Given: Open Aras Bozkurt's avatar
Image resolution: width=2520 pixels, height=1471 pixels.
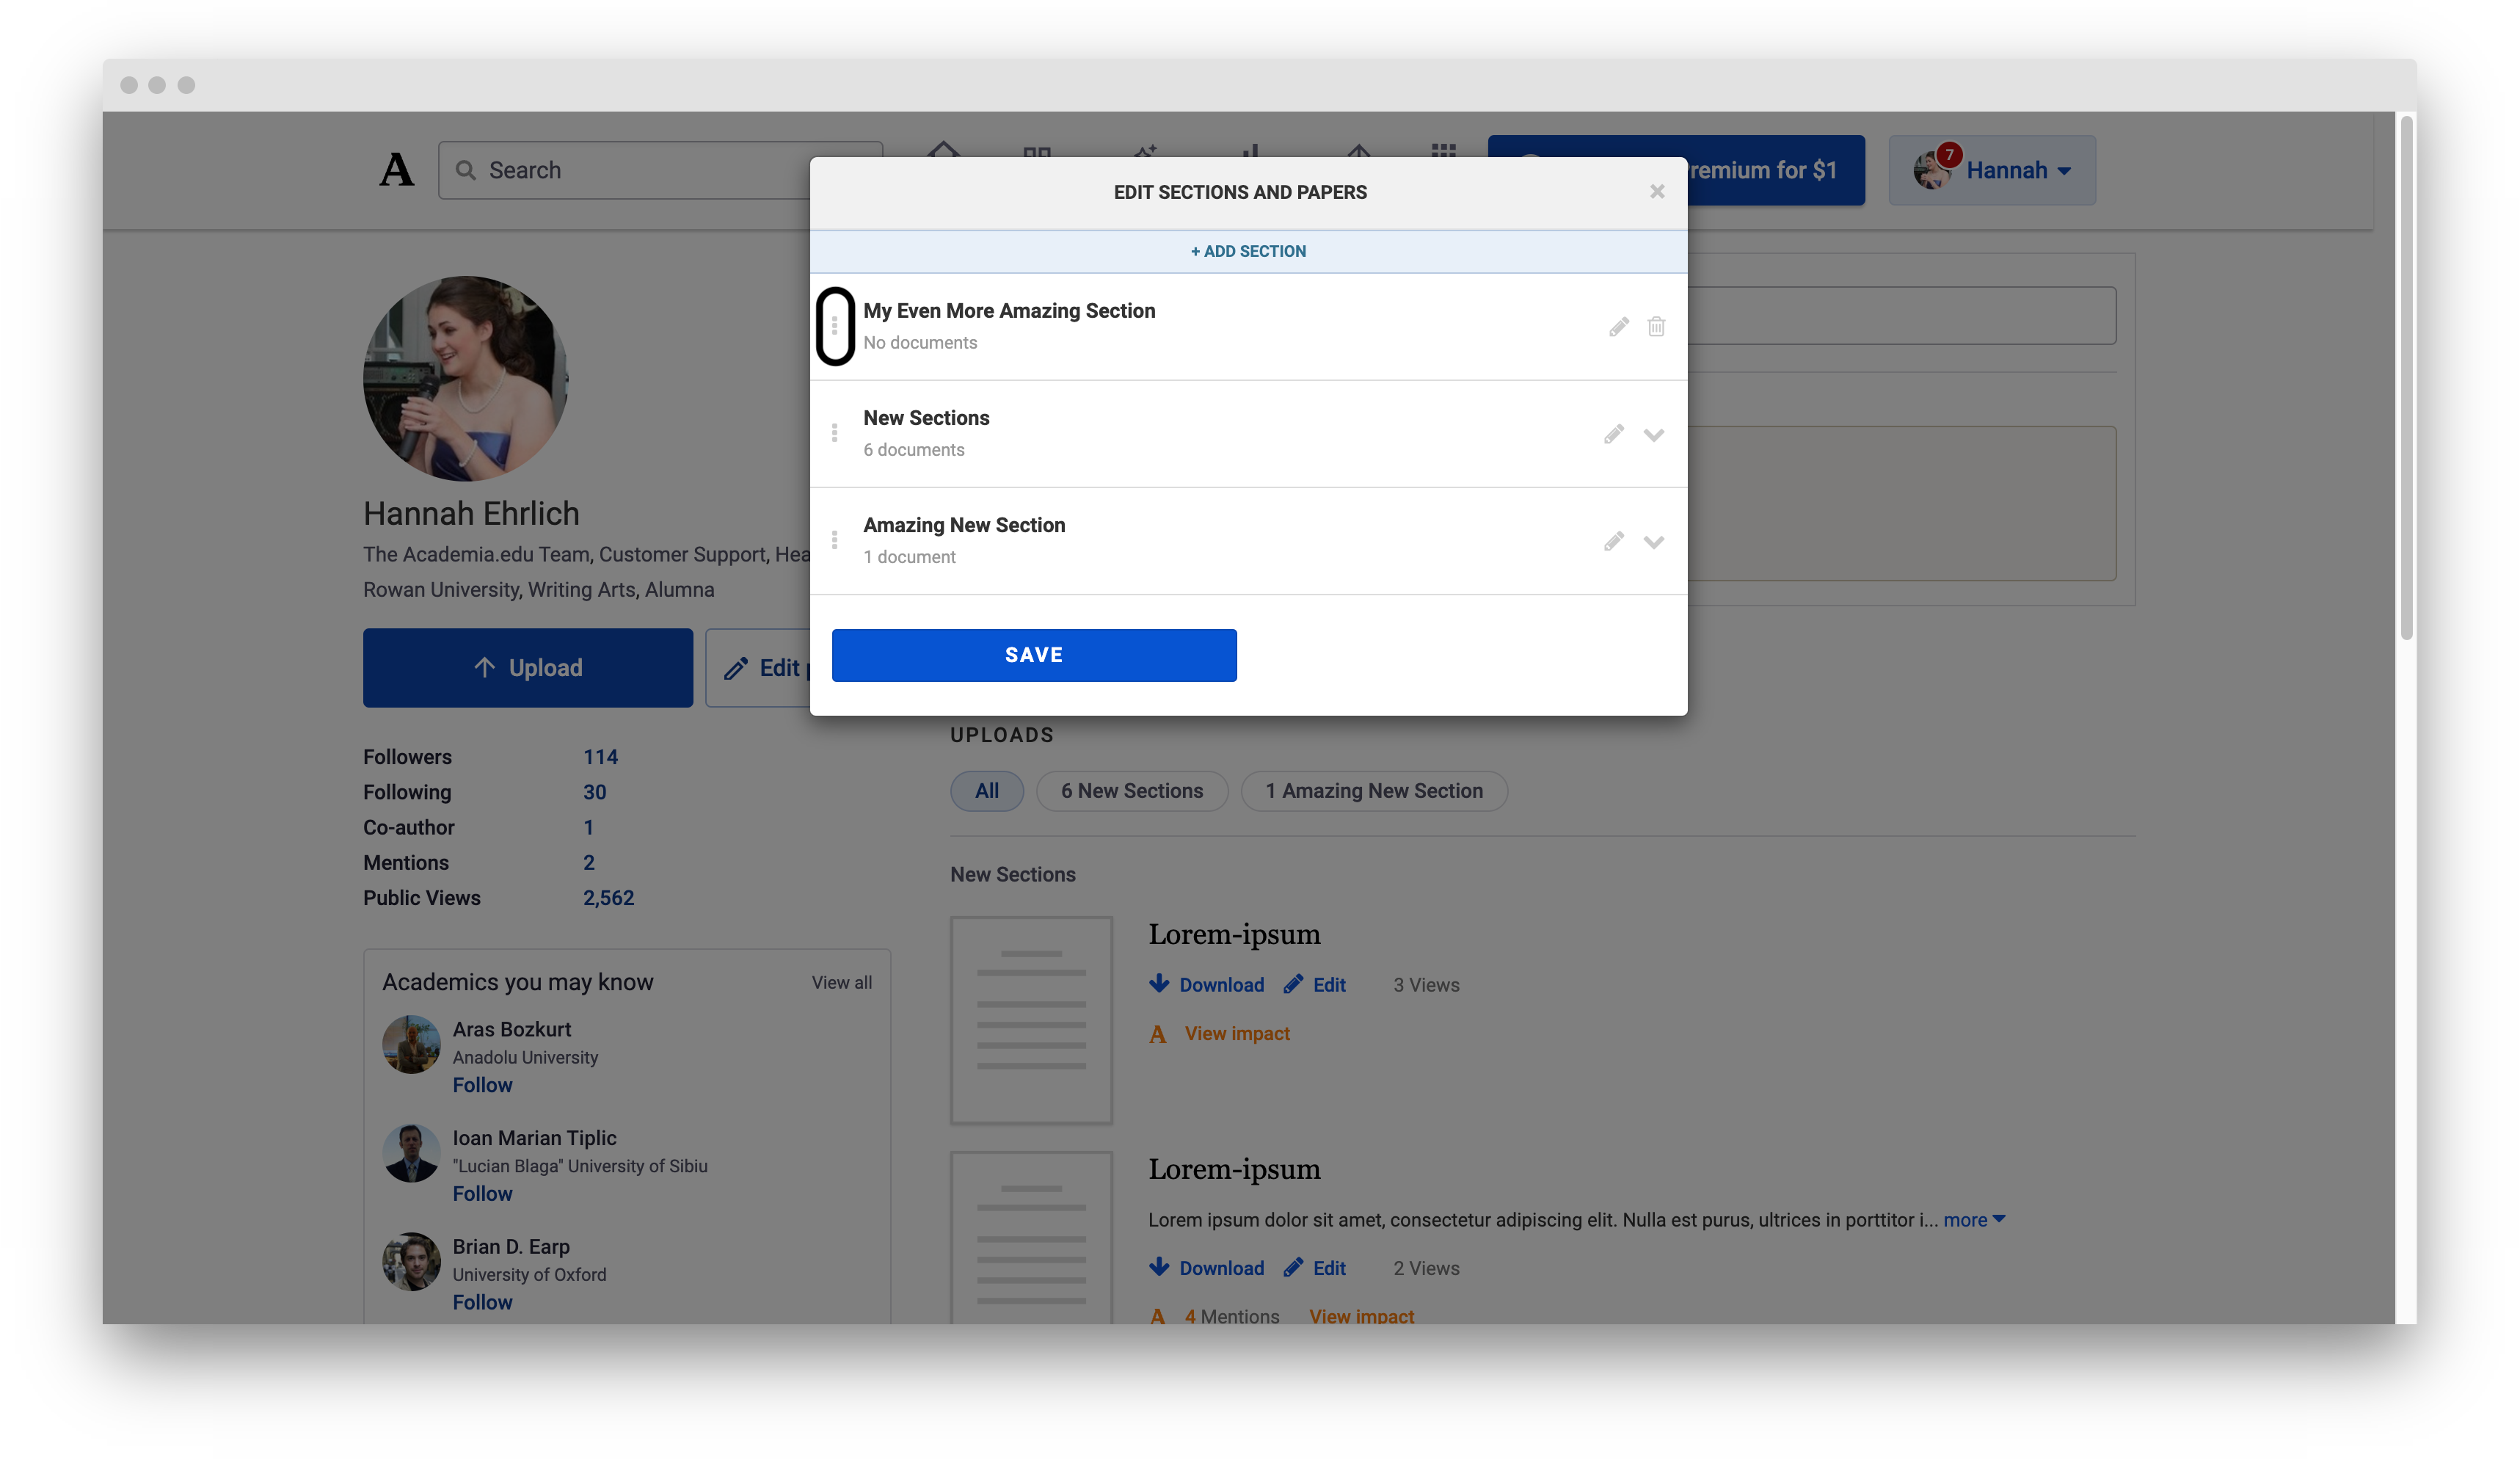Looking at the screenshot, I should [411, 1045].
